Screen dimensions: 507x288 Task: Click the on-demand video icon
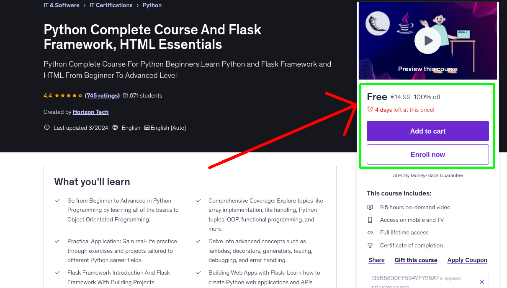pyautogui.click(x=370, y=207)
